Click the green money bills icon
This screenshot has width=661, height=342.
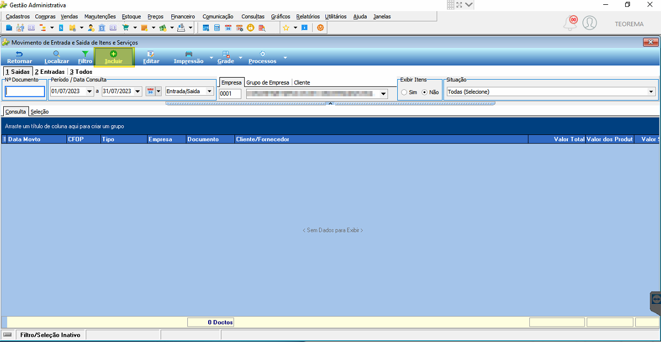[162, 27]
